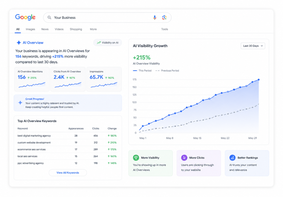This screenshot has height=197, width=283.
Task: Select keyword ppc advertising agency
Action: coord(30,163)
